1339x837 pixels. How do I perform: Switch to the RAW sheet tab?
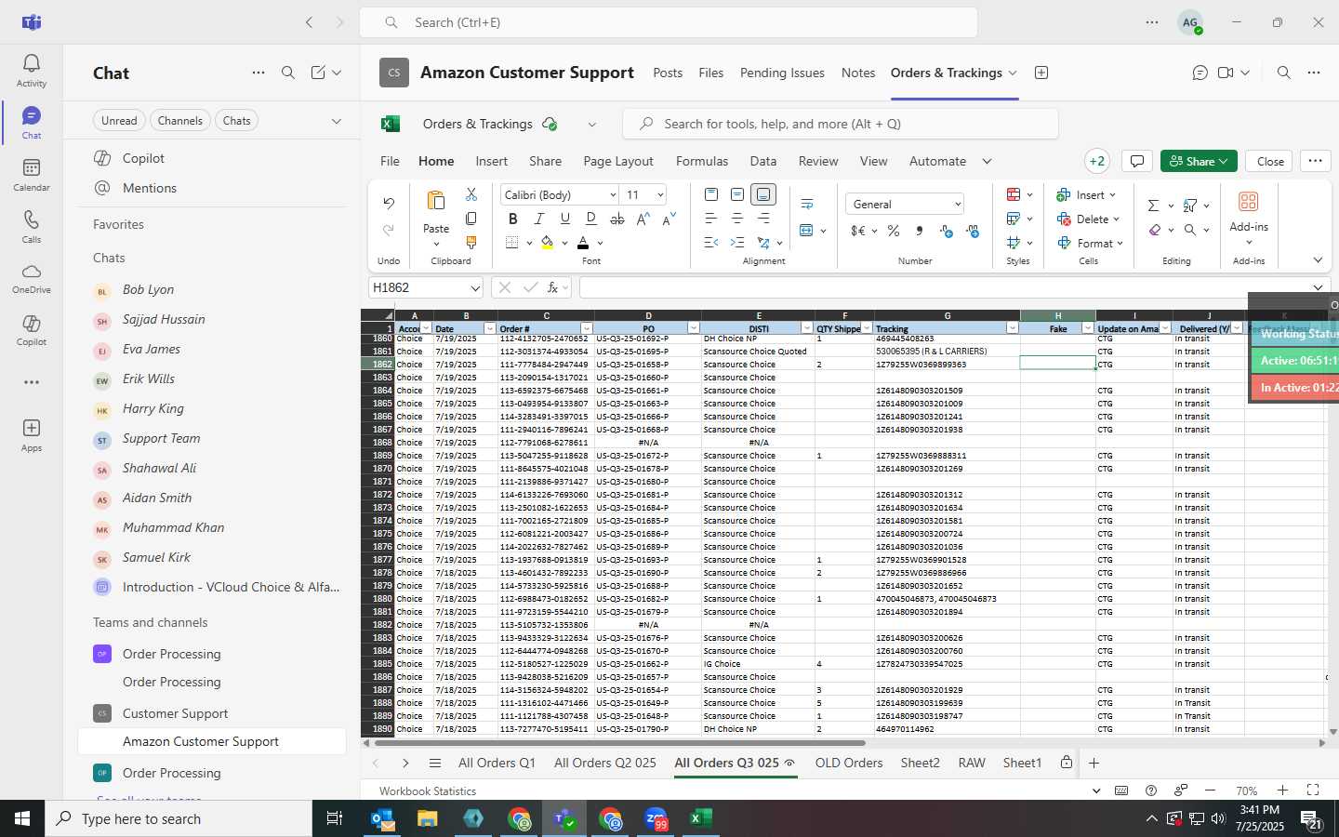(972, 763)
